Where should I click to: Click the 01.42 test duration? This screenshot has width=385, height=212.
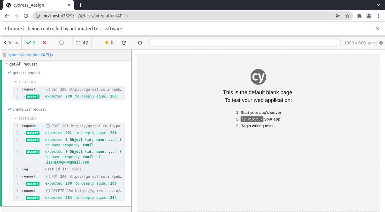(82, 43)
